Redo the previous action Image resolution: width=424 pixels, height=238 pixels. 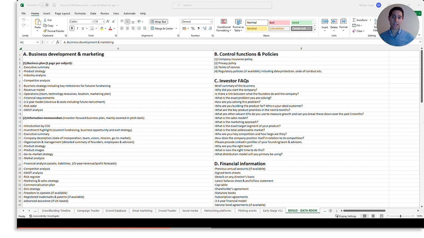pos(24,25)
